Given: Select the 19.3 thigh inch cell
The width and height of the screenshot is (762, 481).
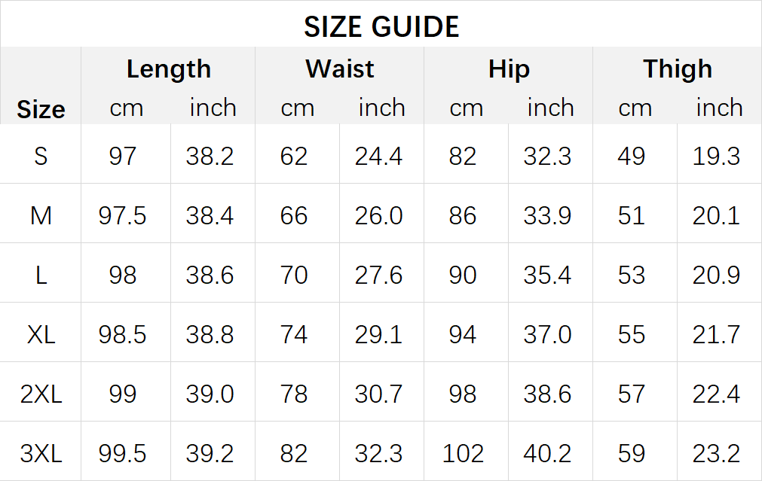Looking at the screenshot, I should [x=716, y=156].
